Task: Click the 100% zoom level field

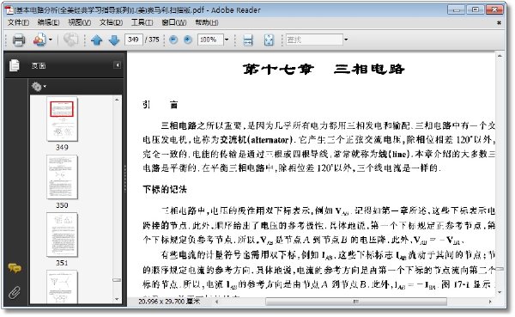Action: 210,40
